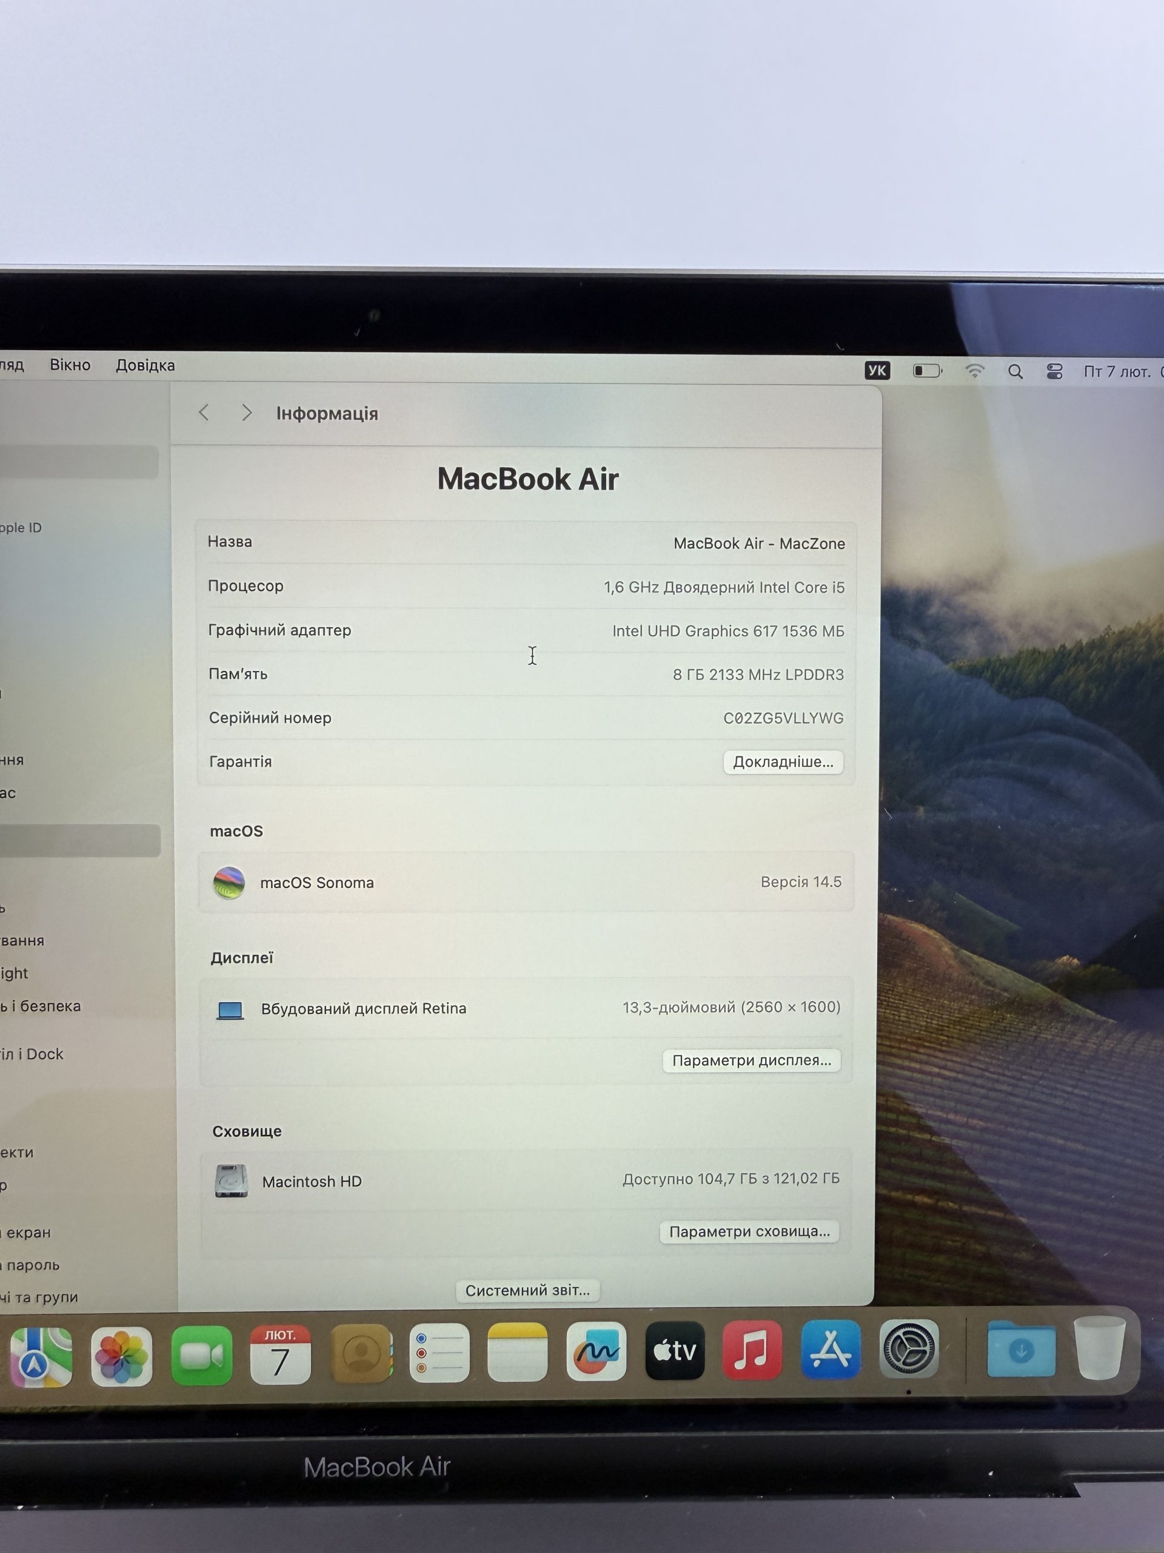
Task: Open Notes app in Dock
Action: (x=518, y=1352)
